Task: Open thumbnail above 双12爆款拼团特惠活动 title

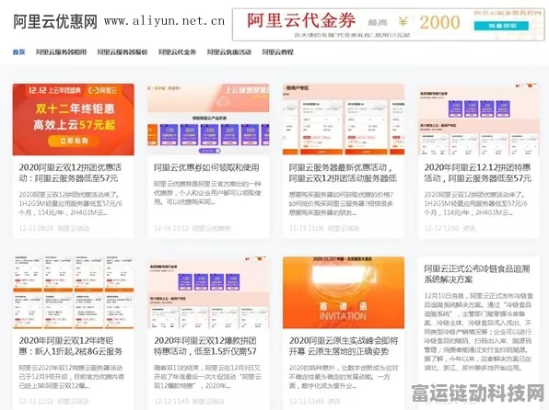Action: pos(209,292)
